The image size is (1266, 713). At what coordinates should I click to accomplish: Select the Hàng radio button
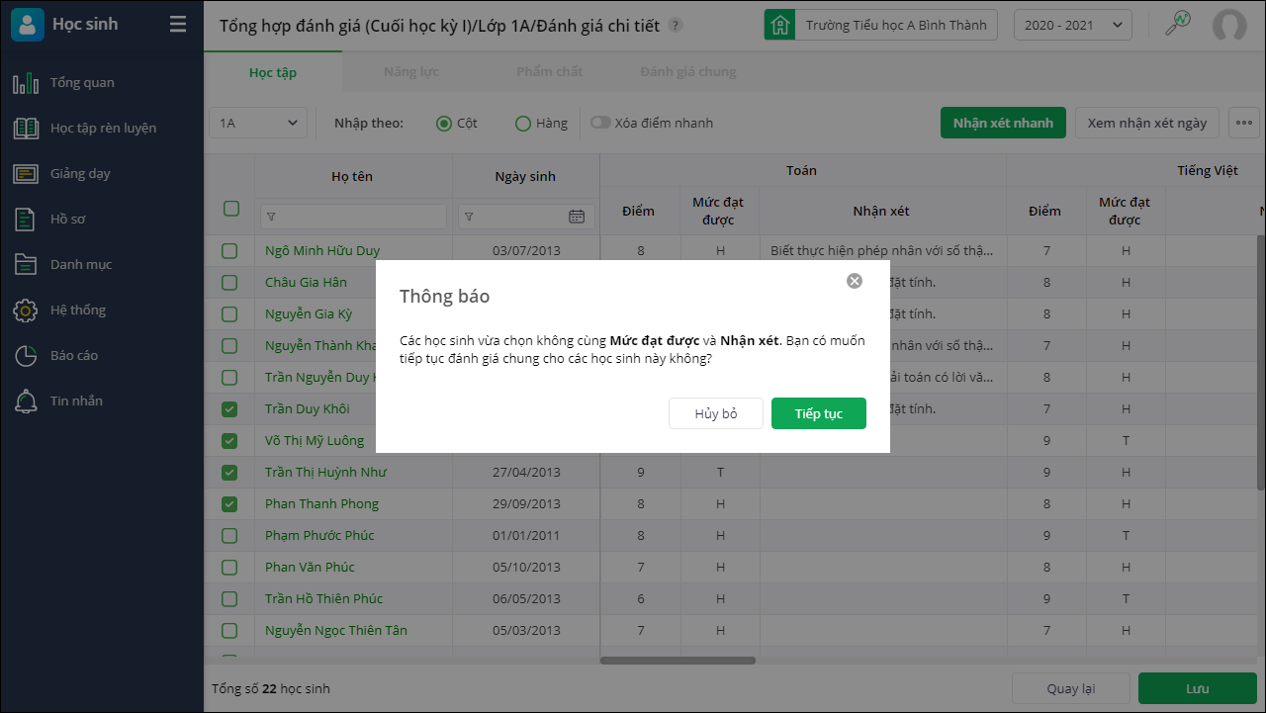[x=523, y=124]
